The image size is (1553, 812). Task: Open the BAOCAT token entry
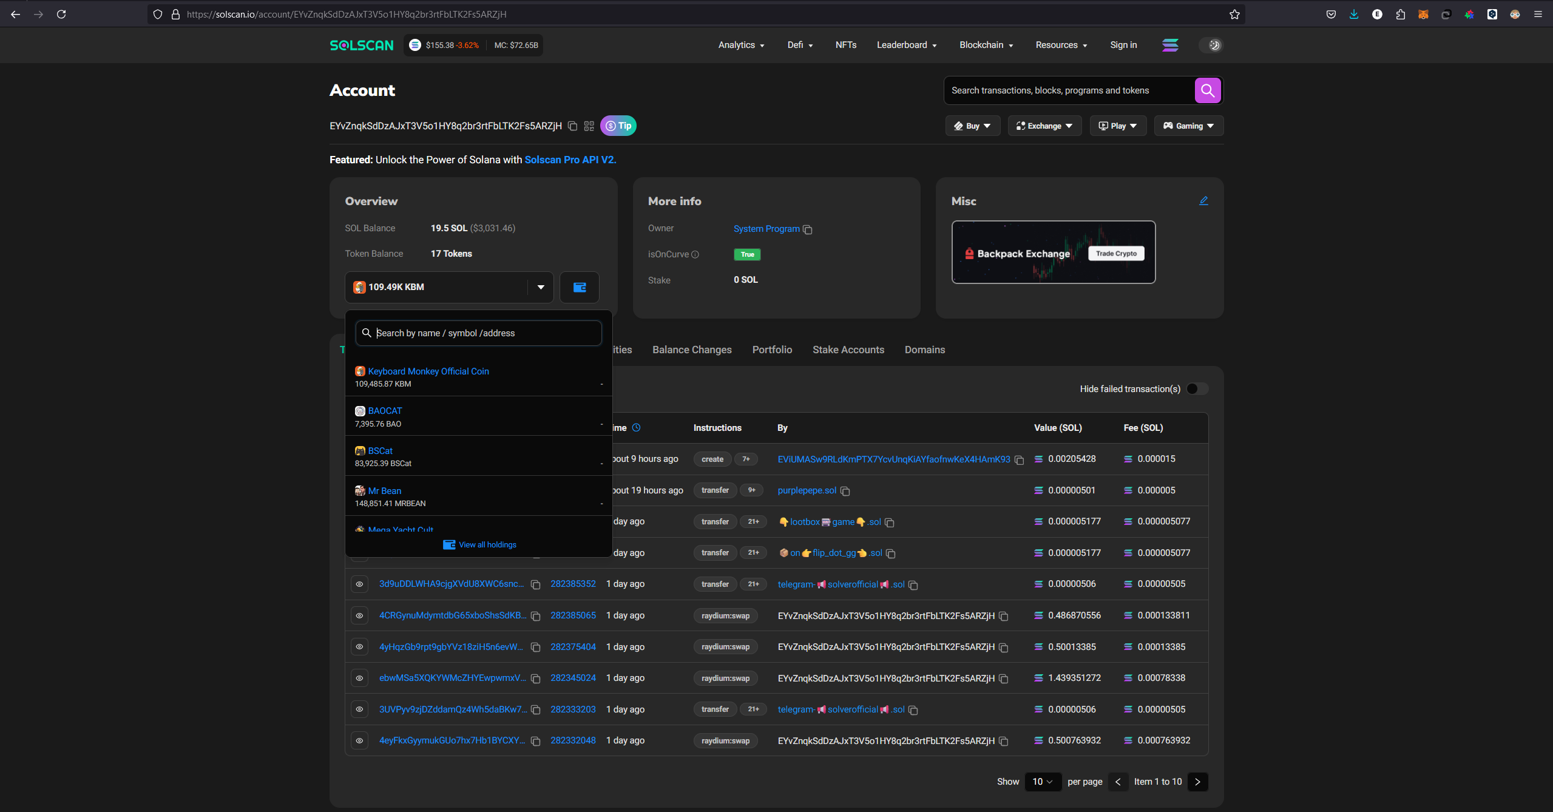click(385, 411)
